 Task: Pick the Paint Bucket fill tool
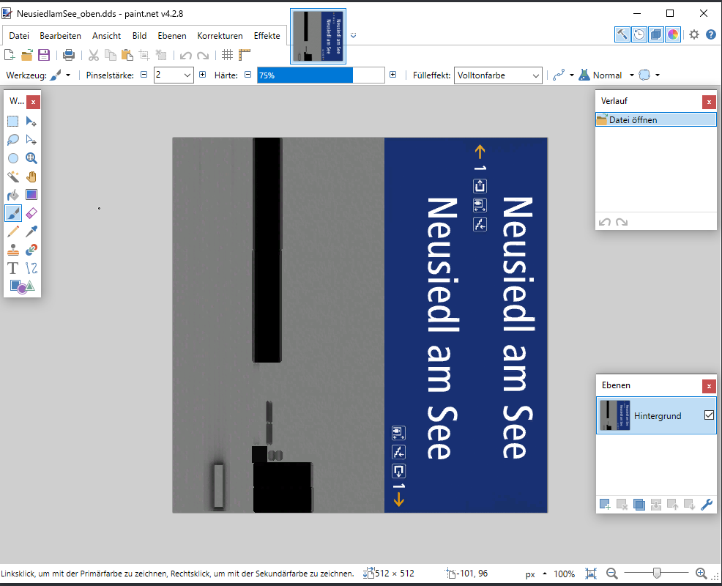coord(13,195)
